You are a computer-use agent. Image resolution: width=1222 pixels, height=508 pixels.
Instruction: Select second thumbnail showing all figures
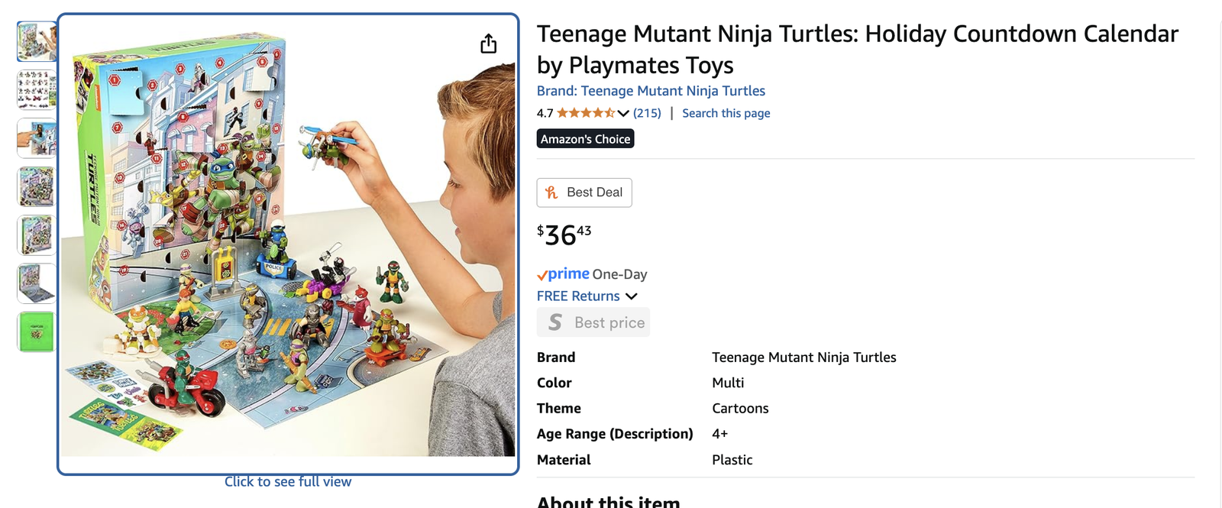pyautogui.click(x=37, y=89)
